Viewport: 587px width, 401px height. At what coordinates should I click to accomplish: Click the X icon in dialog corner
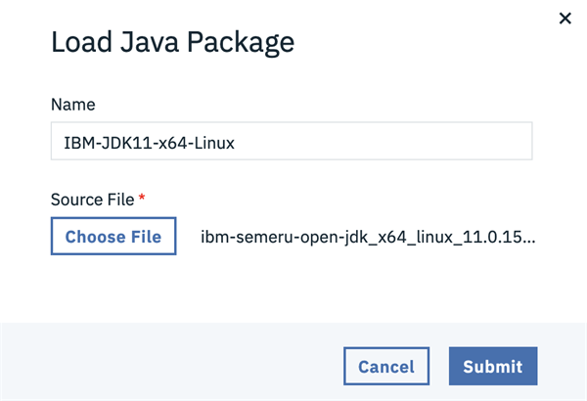(x=564, y=18)
